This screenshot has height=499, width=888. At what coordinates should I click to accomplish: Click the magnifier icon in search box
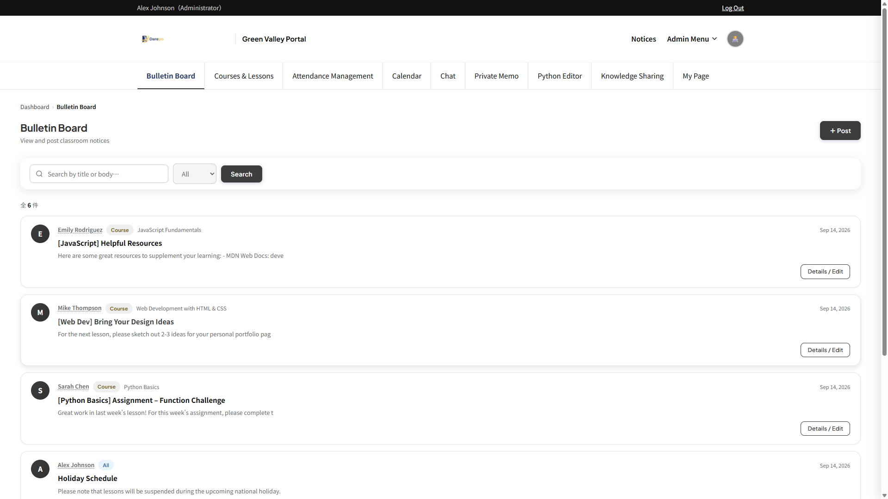pyautogui.click(x=39, y=174)
